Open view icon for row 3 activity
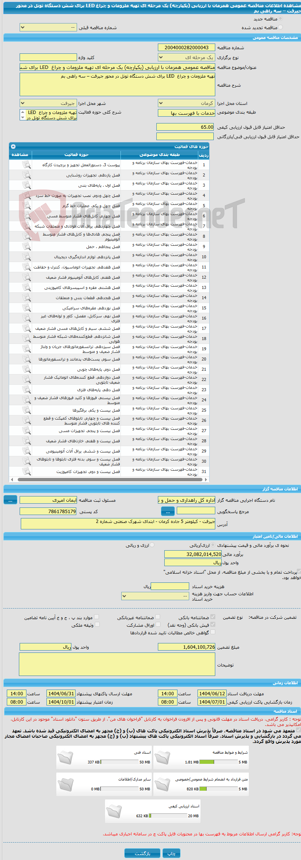 26,185
